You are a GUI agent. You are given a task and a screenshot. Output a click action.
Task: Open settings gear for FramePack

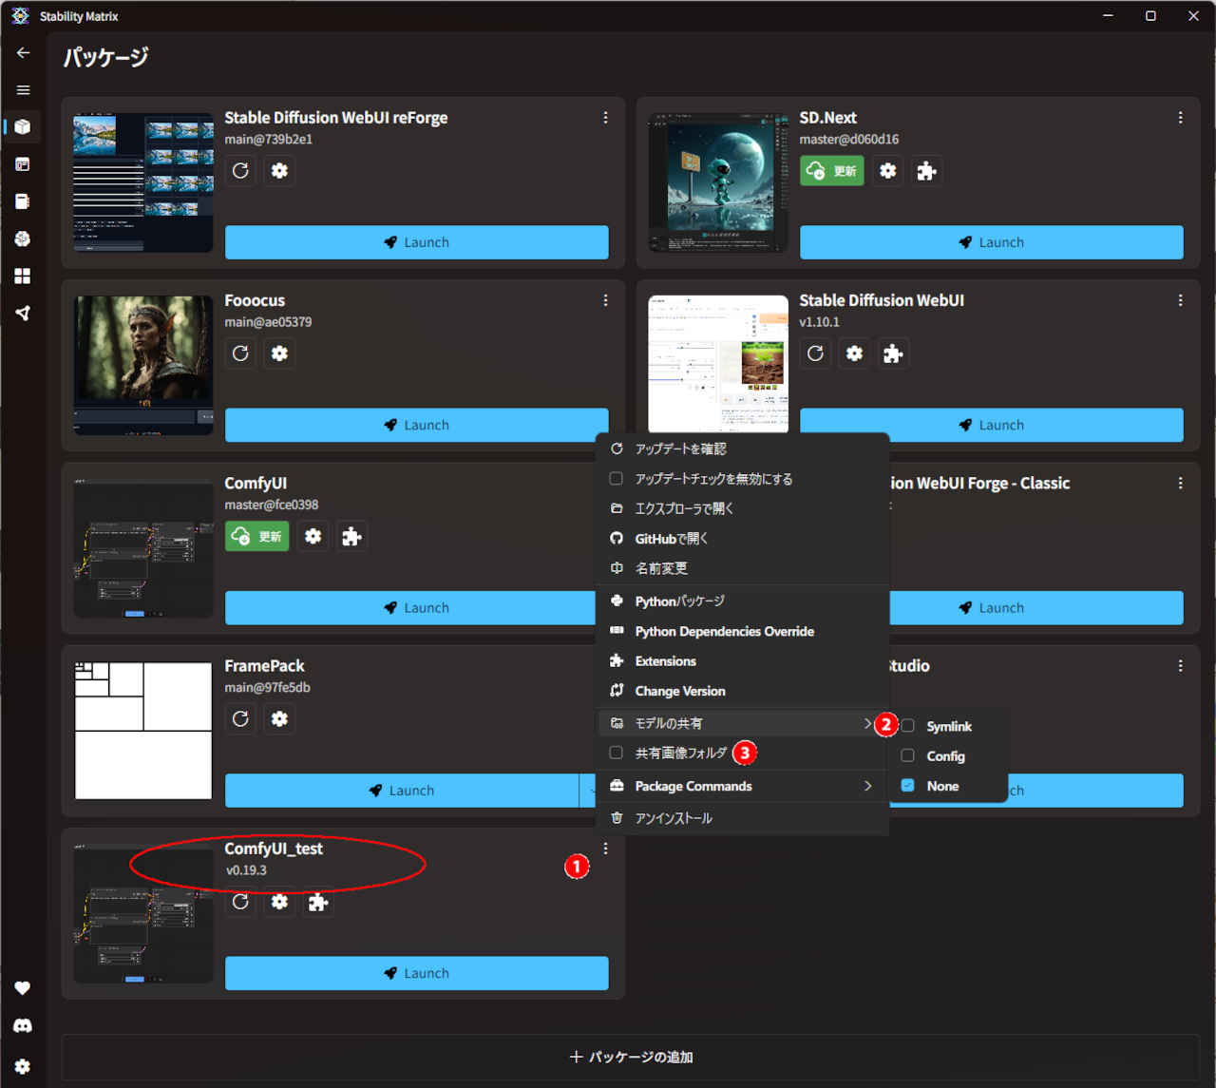point(279,718)
